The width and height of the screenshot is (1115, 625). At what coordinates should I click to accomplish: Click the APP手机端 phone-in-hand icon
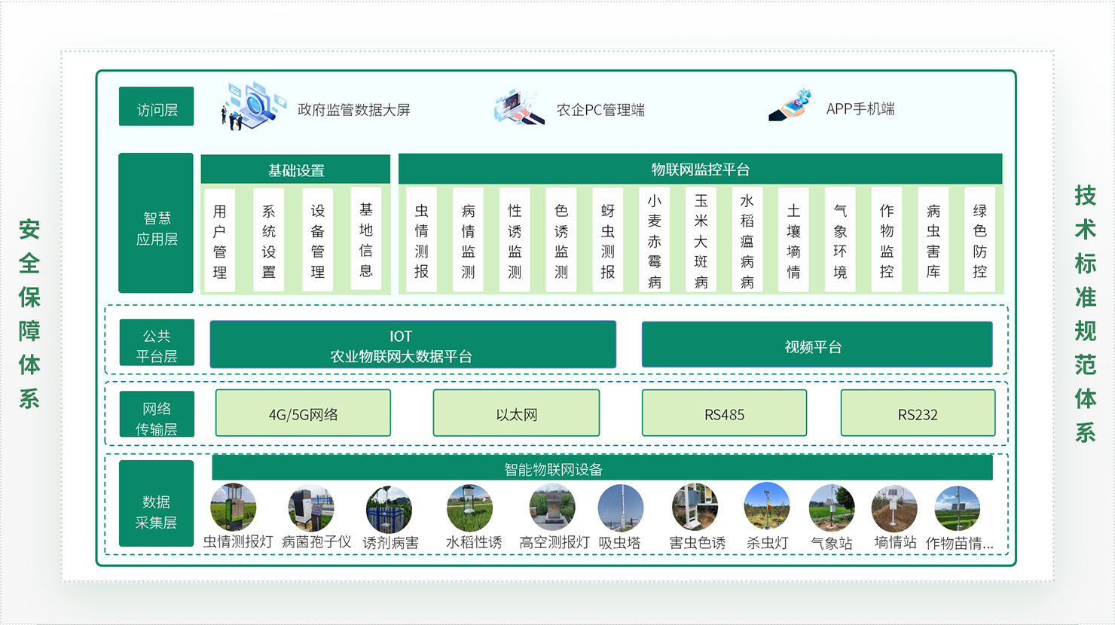pos(792,105)
